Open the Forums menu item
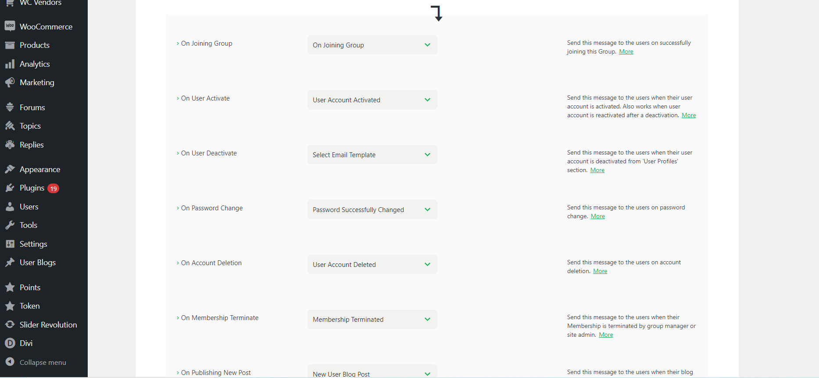The width and height of the screenshot is (819, 378). click(32, 108)
